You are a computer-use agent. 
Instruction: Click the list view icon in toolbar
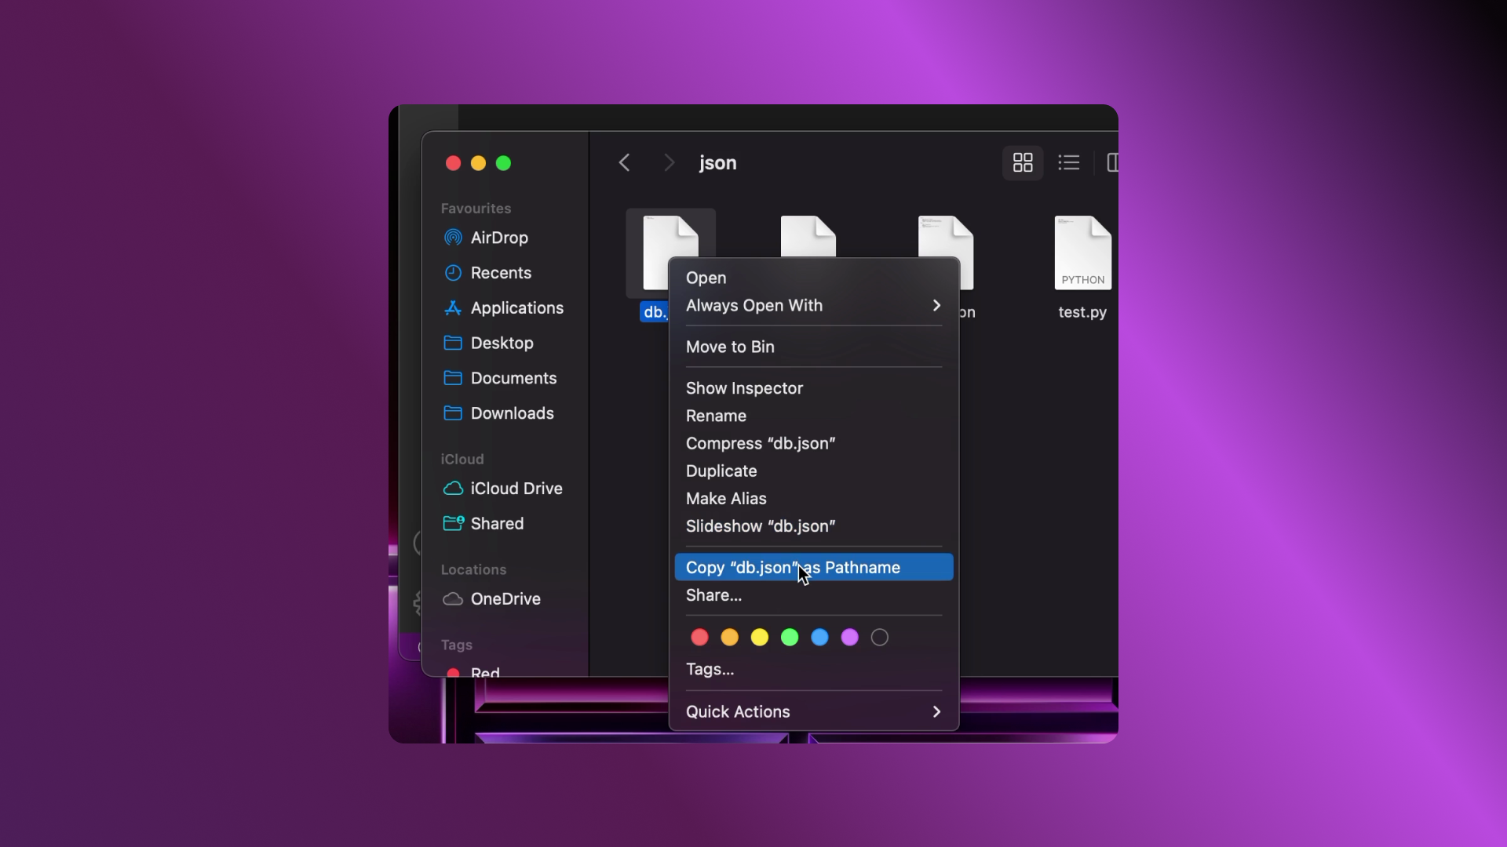pos(1069,162)
